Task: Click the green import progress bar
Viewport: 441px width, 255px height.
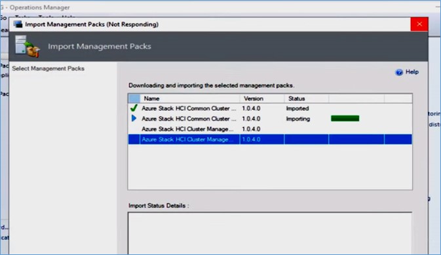Action: (x=345, y=119)
